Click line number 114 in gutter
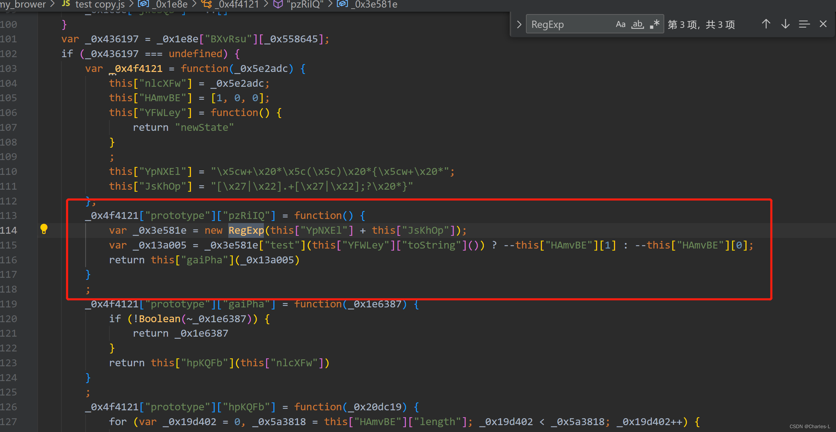836x432 pixels. click(x=9, y=230)
